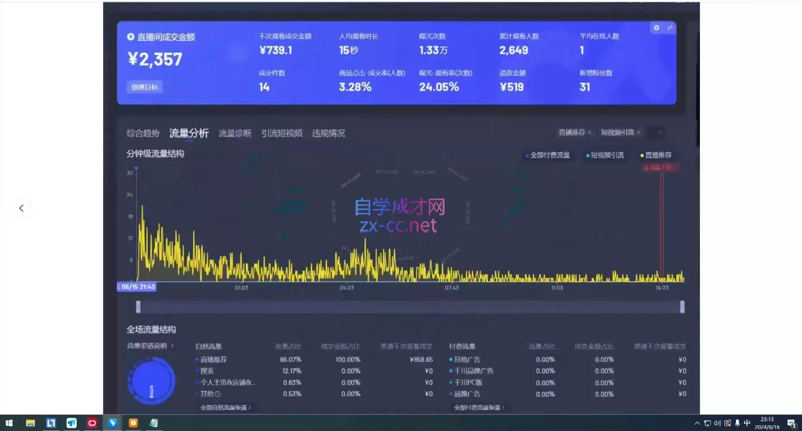The height and width of the screenshot is (431, 802).
Task: Click the 创建目标 button
Action: (x=144, y=87)
